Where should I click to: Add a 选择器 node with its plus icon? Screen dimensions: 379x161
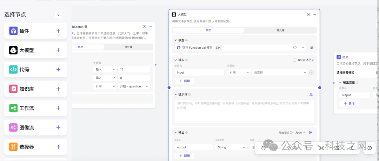[58, 147]
